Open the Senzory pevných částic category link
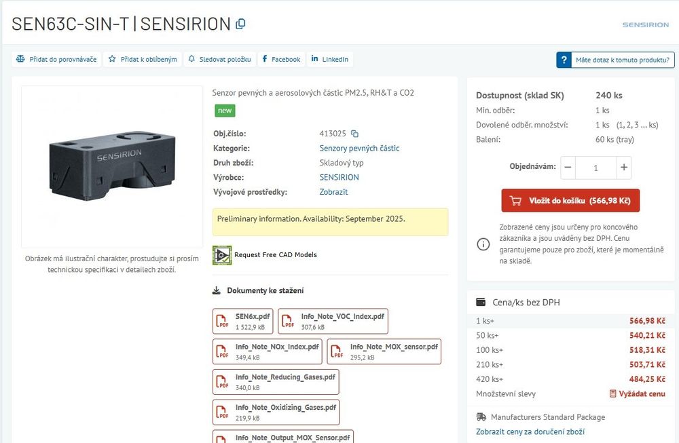679x443 pixels. pyautogui.click(x=359, y=148)
